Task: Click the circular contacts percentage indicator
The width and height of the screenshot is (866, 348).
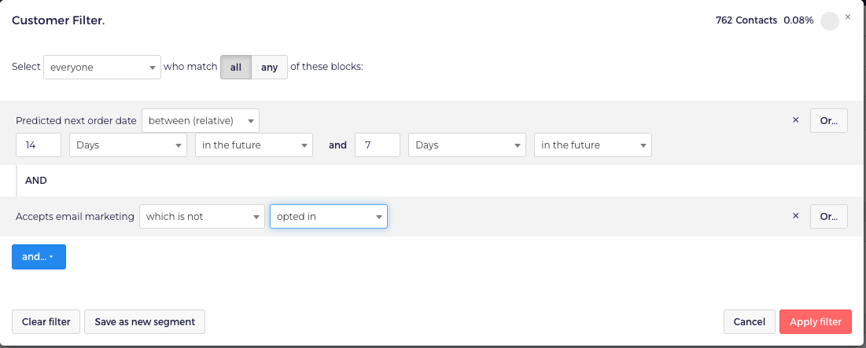Action: [829, 21]
